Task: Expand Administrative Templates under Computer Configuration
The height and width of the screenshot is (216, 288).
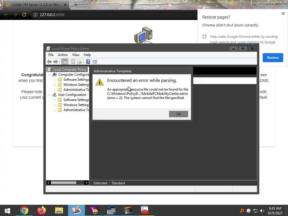Action: (54, 90)
